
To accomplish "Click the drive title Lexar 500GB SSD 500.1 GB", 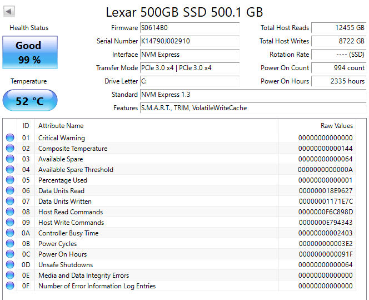I will tap(184, 12).
